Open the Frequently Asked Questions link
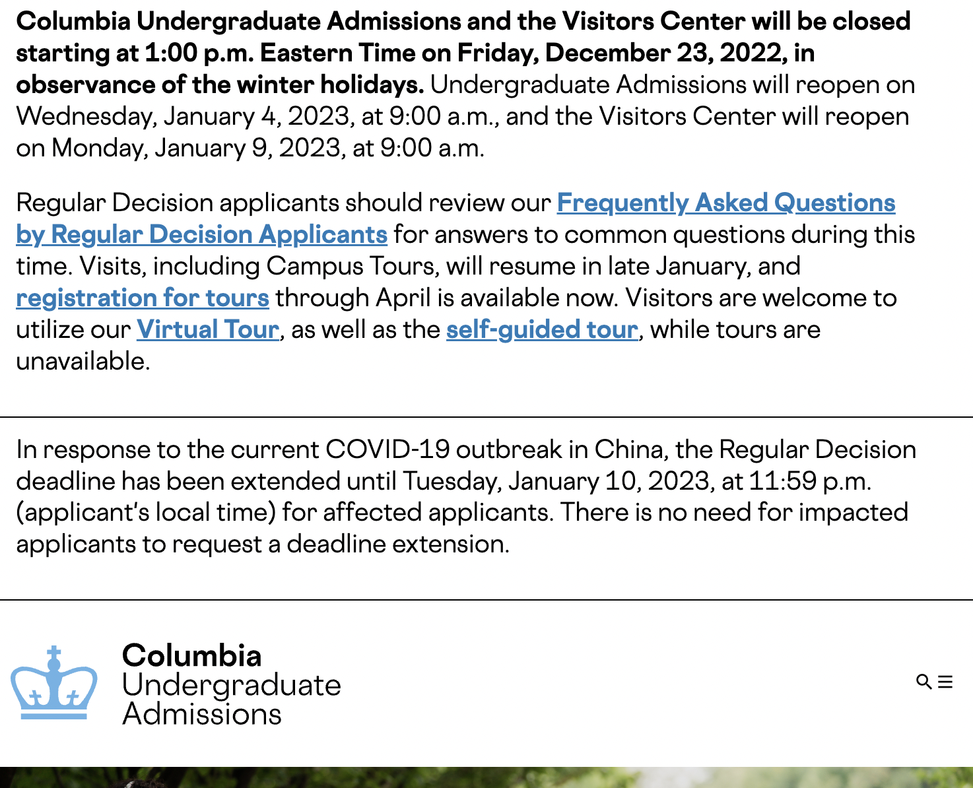The height and width of the screenshot is (788, 973). point(725,203)
